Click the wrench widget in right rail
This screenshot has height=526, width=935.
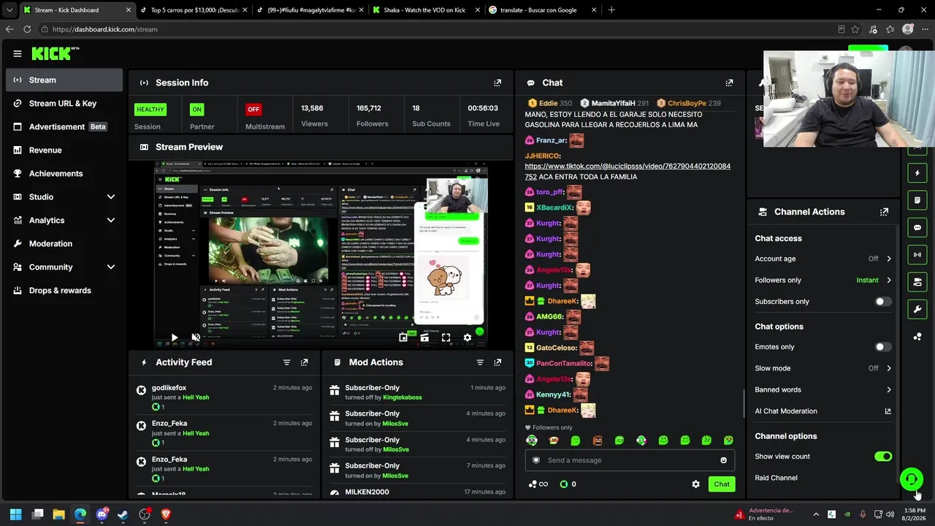pos(917,309)
